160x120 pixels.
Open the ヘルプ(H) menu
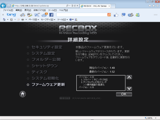point(63,10)
